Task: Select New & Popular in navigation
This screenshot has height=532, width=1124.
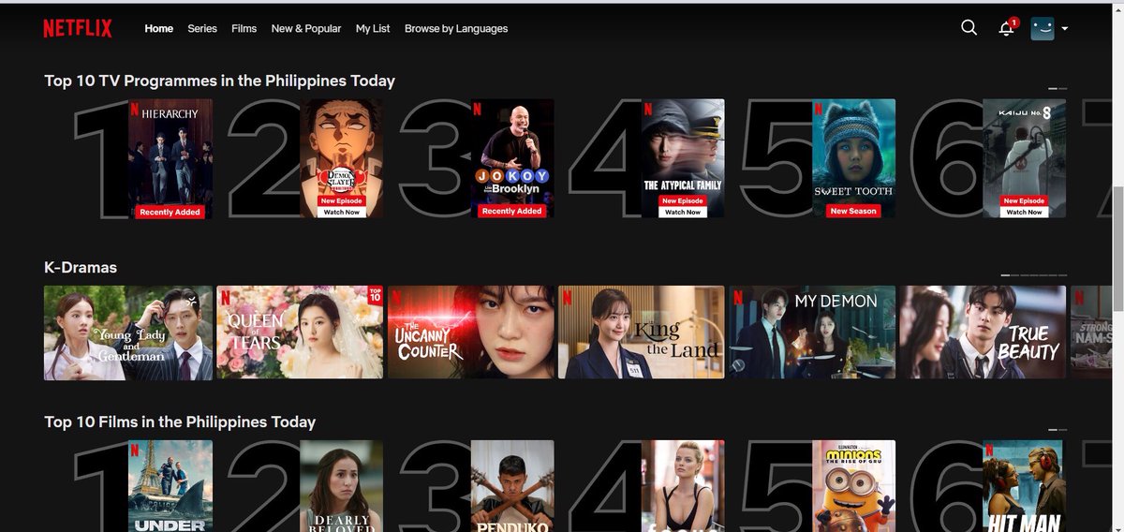Action: pyautogui.click(x=306, y=29)
